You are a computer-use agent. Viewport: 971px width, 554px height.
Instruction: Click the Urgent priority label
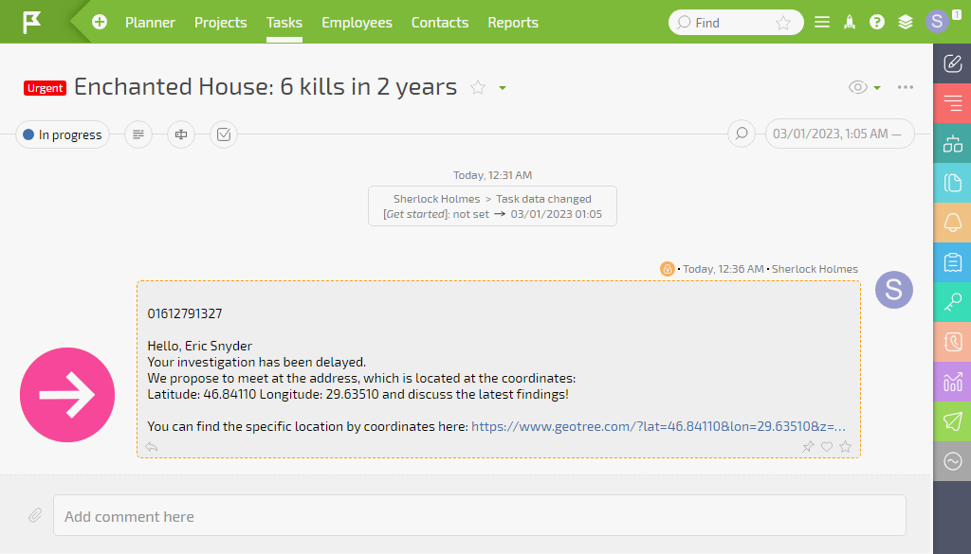click(x=45, y=88)
